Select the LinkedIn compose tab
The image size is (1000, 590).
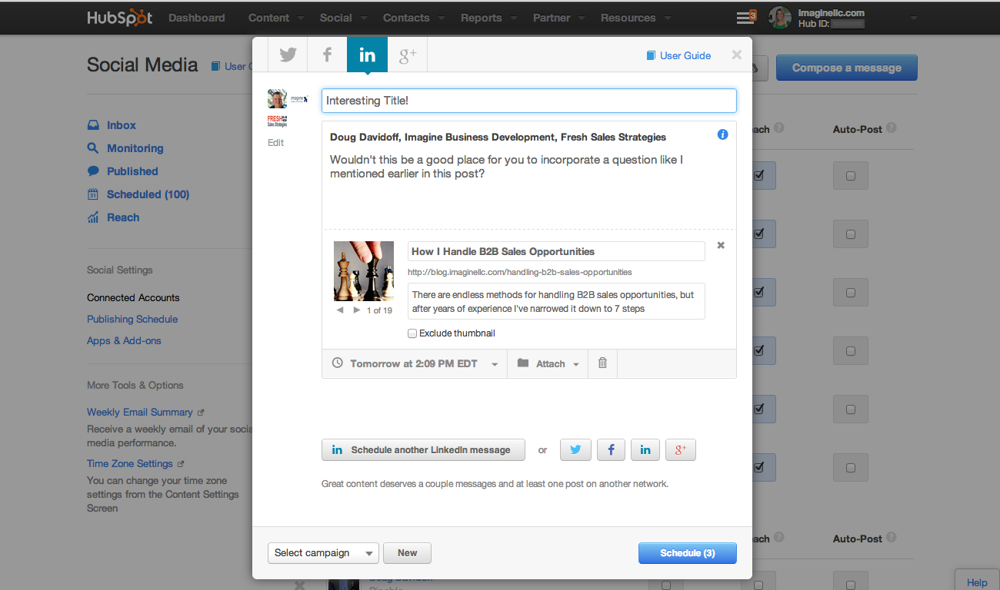pyautogui.click(x=367, y=55)
